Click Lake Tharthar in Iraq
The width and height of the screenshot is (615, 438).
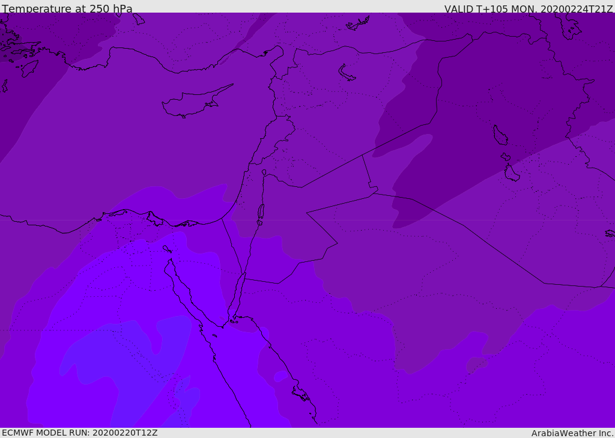pyautogui.click(x=500, y=135)
